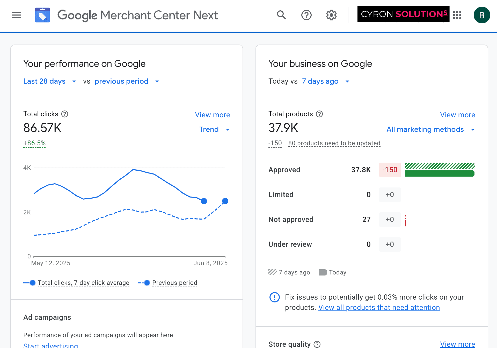
Task: Click the Previous period legend entry
Action: (174, 283)
